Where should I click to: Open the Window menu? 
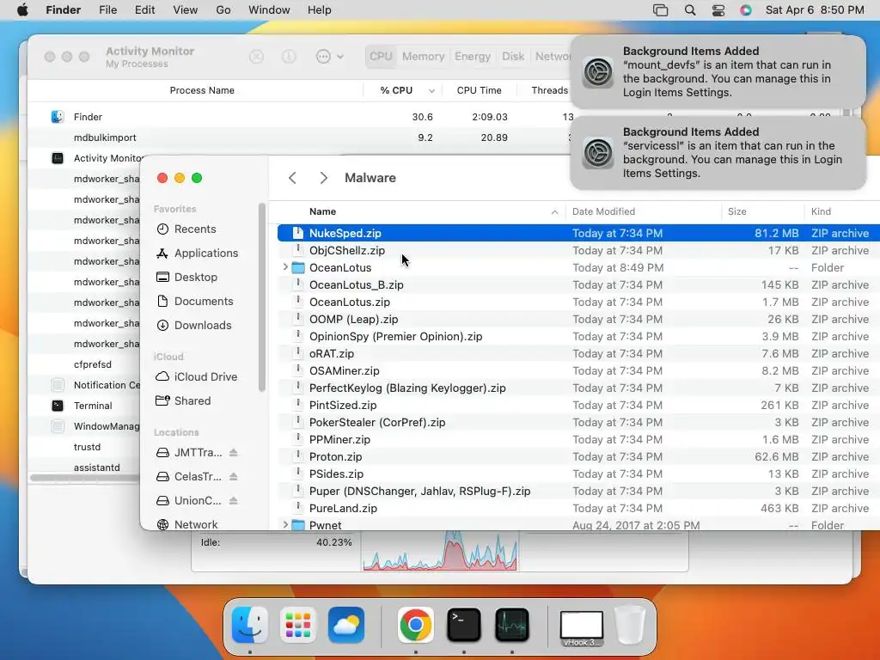pyautogui.click(x=269, y=10)
